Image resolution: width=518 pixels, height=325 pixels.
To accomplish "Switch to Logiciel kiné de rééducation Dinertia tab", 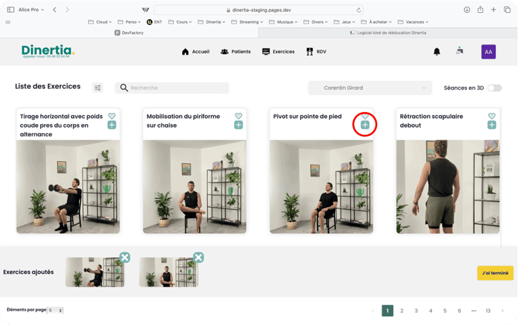I will coord(388,32).
